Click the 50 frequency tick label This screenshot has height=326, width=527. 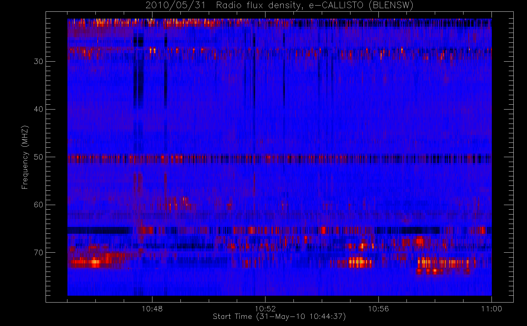coord(38,157)
